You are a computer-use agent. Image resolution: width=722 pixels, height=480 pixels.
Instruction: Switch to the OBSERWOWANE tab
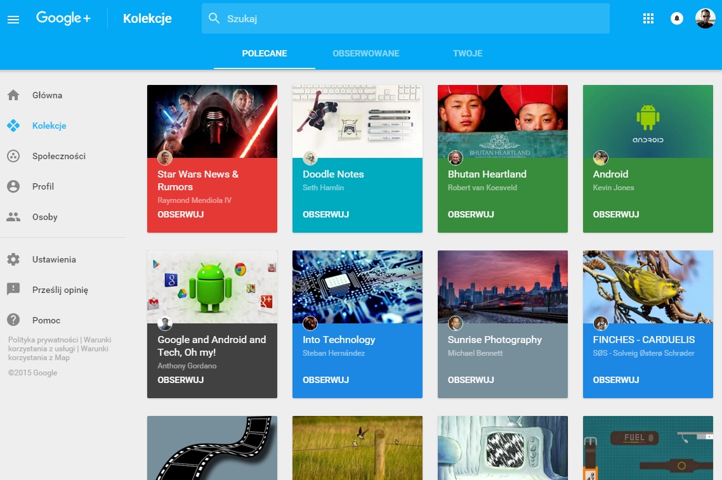click(366, 53)
